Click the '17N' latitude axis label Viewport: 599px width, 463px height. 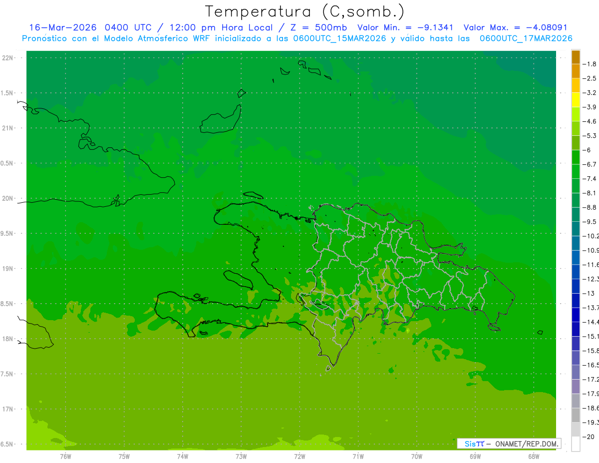pos(8,409)
